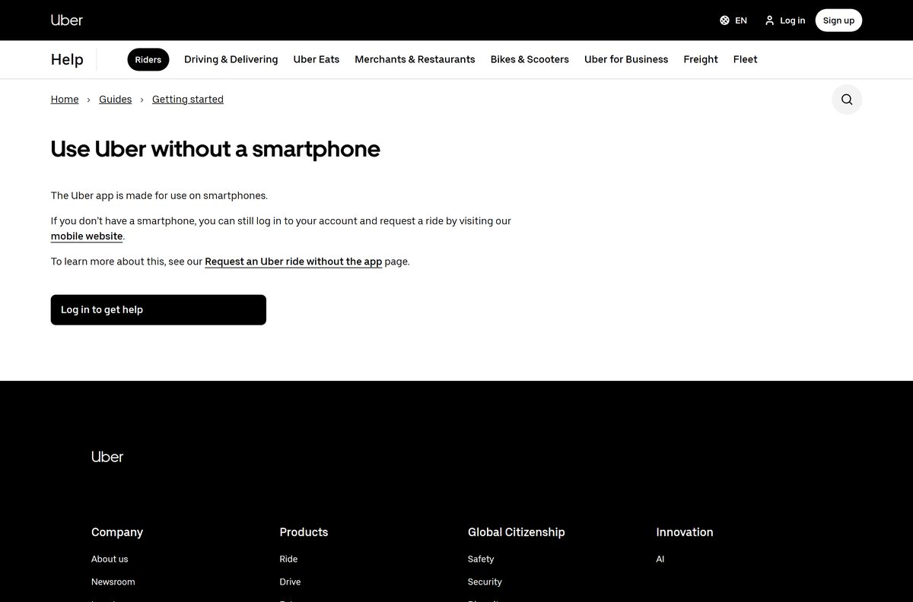Open Security footer link

[x=485, y=581]
